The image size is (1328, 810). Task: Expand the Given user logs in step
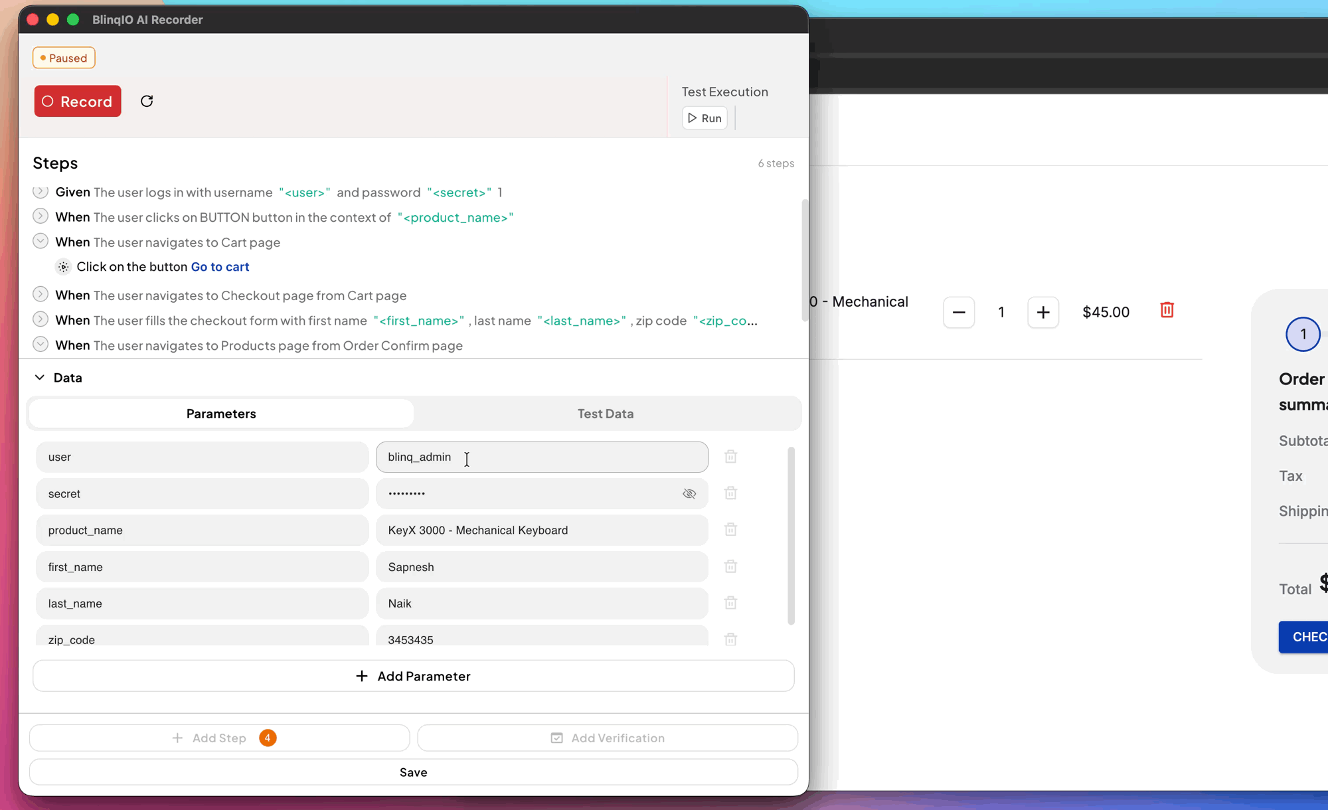(41, 192)
